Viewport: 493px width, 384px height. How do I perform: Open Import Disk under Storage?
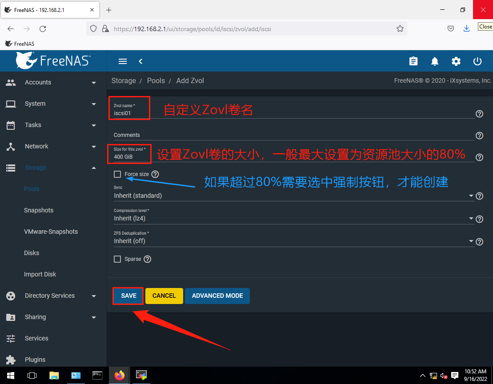point(40,274)
